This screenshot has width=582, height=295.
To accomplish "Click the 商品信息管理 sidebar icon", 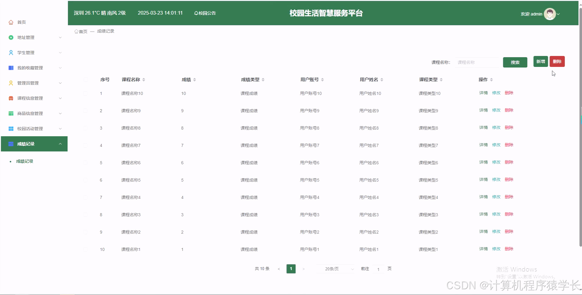I will point(11,113).
